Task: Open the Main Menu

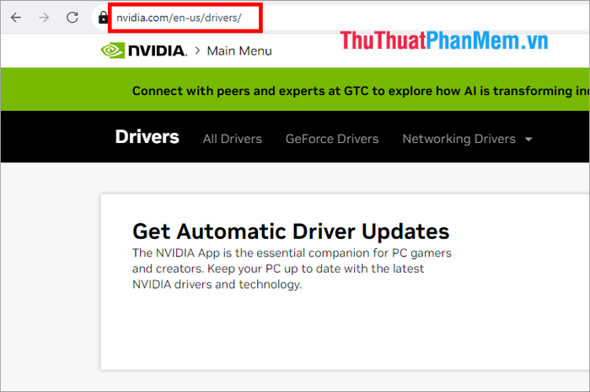Action: [239, 50]
